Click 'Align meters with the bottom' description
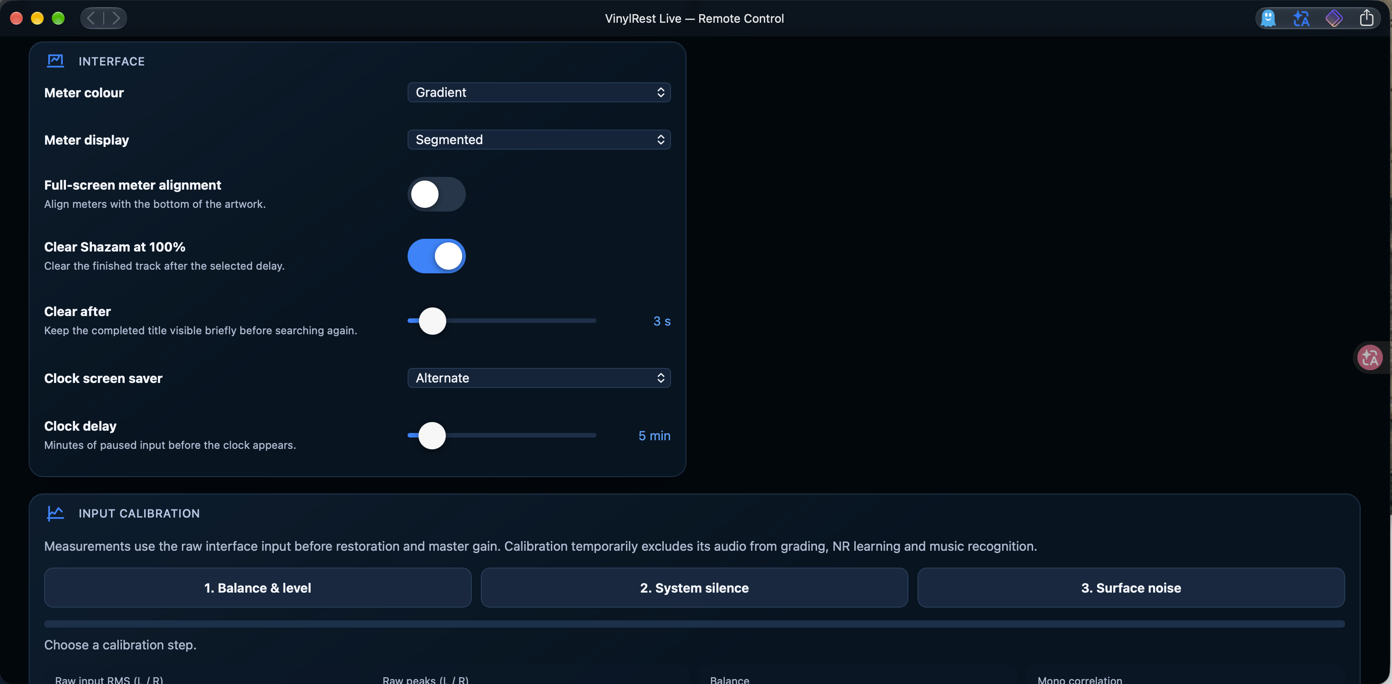The width and height of the screenshot is (1392, 684). pos(155,204)
